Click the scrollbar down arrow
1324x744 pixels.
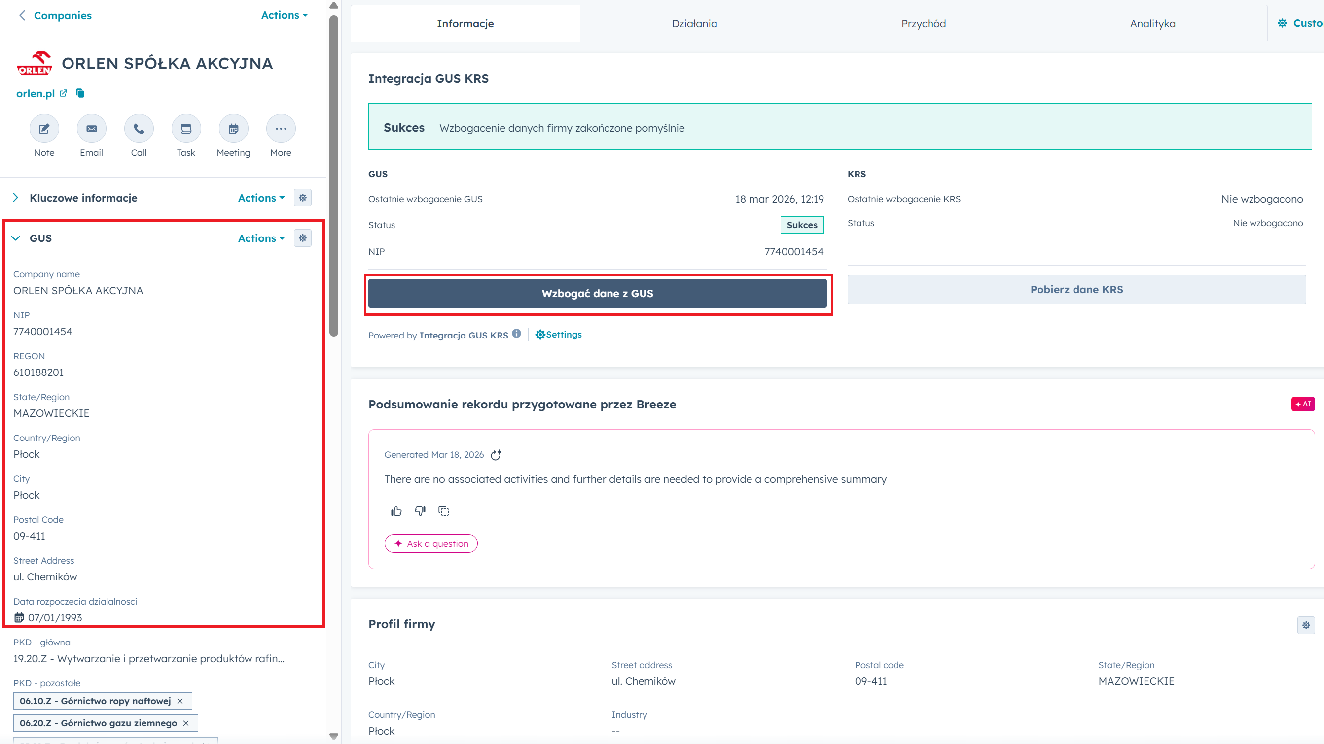click(x=333, y=736)
